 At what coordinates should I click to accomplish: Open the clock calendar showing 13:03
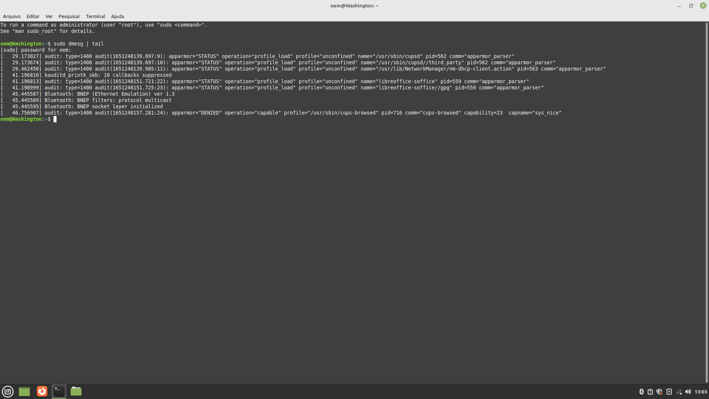[x=701, y=392]
